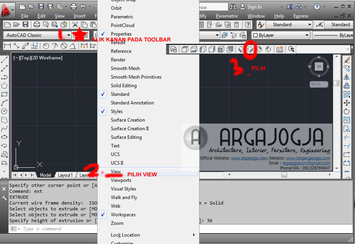Click the Cut icon in Standard toolbar
Screen dimensions: 355x244
pos(75,25)
